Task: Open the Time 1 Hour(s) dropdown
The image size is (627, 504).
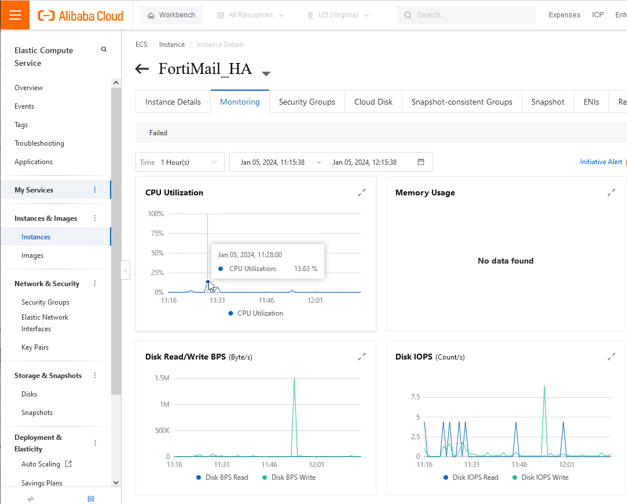Action: (x=179, y=162)
